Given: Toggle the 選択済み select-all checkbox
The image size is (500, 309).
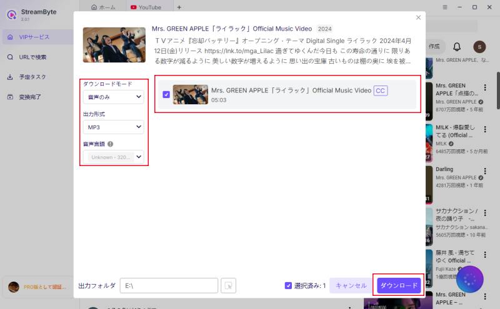Looking at the screenshot, I should (x=288, y=285).
